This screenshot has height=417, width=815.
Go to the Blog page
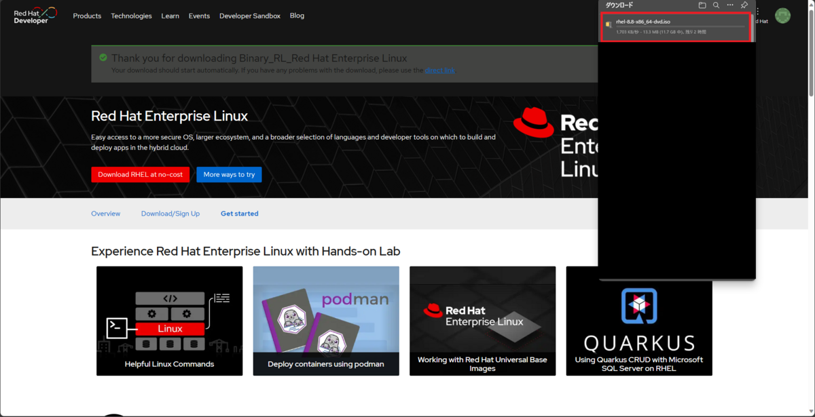pyautogui.click(x=297, y=16)
